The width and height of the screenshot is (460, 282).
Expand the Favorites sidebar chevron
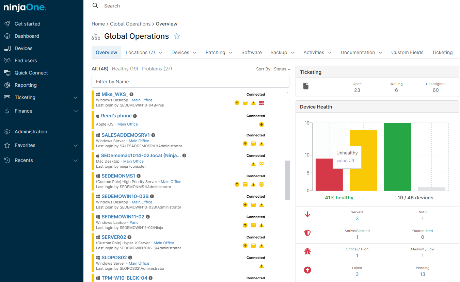[76, 146]
